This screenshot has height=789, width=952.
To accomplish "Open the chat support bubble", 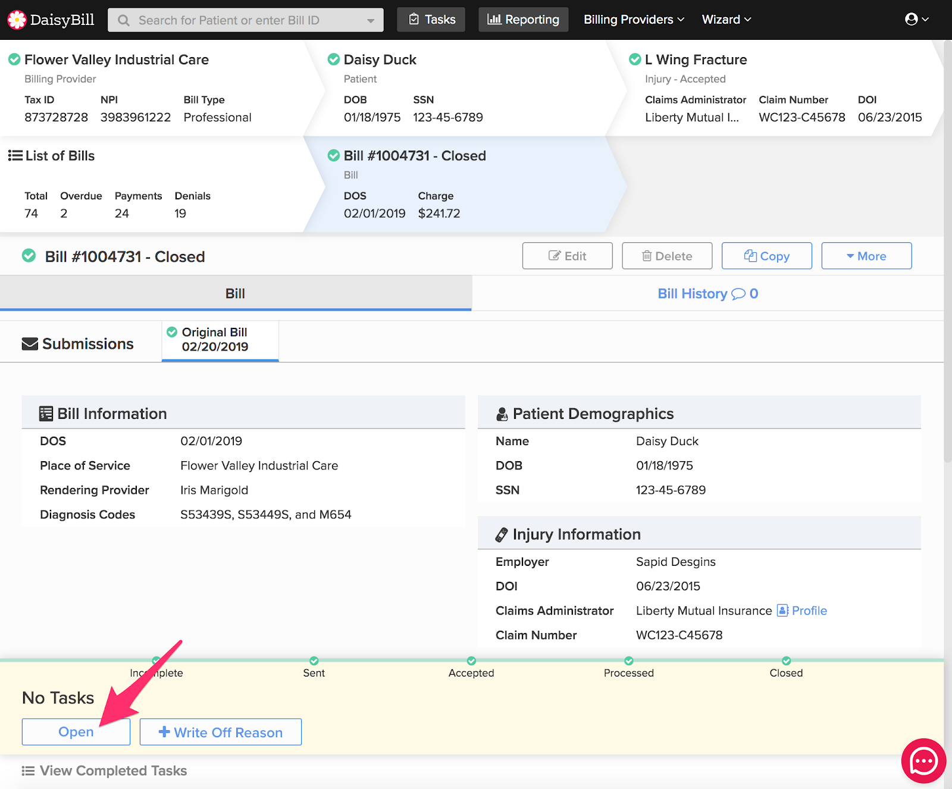I will pyautogui.click(x=923, y=761).
